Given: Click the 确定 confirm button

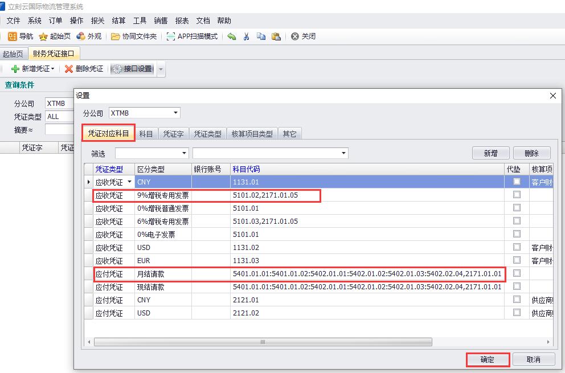Looking at the screenshot, I should coord(487,359).
